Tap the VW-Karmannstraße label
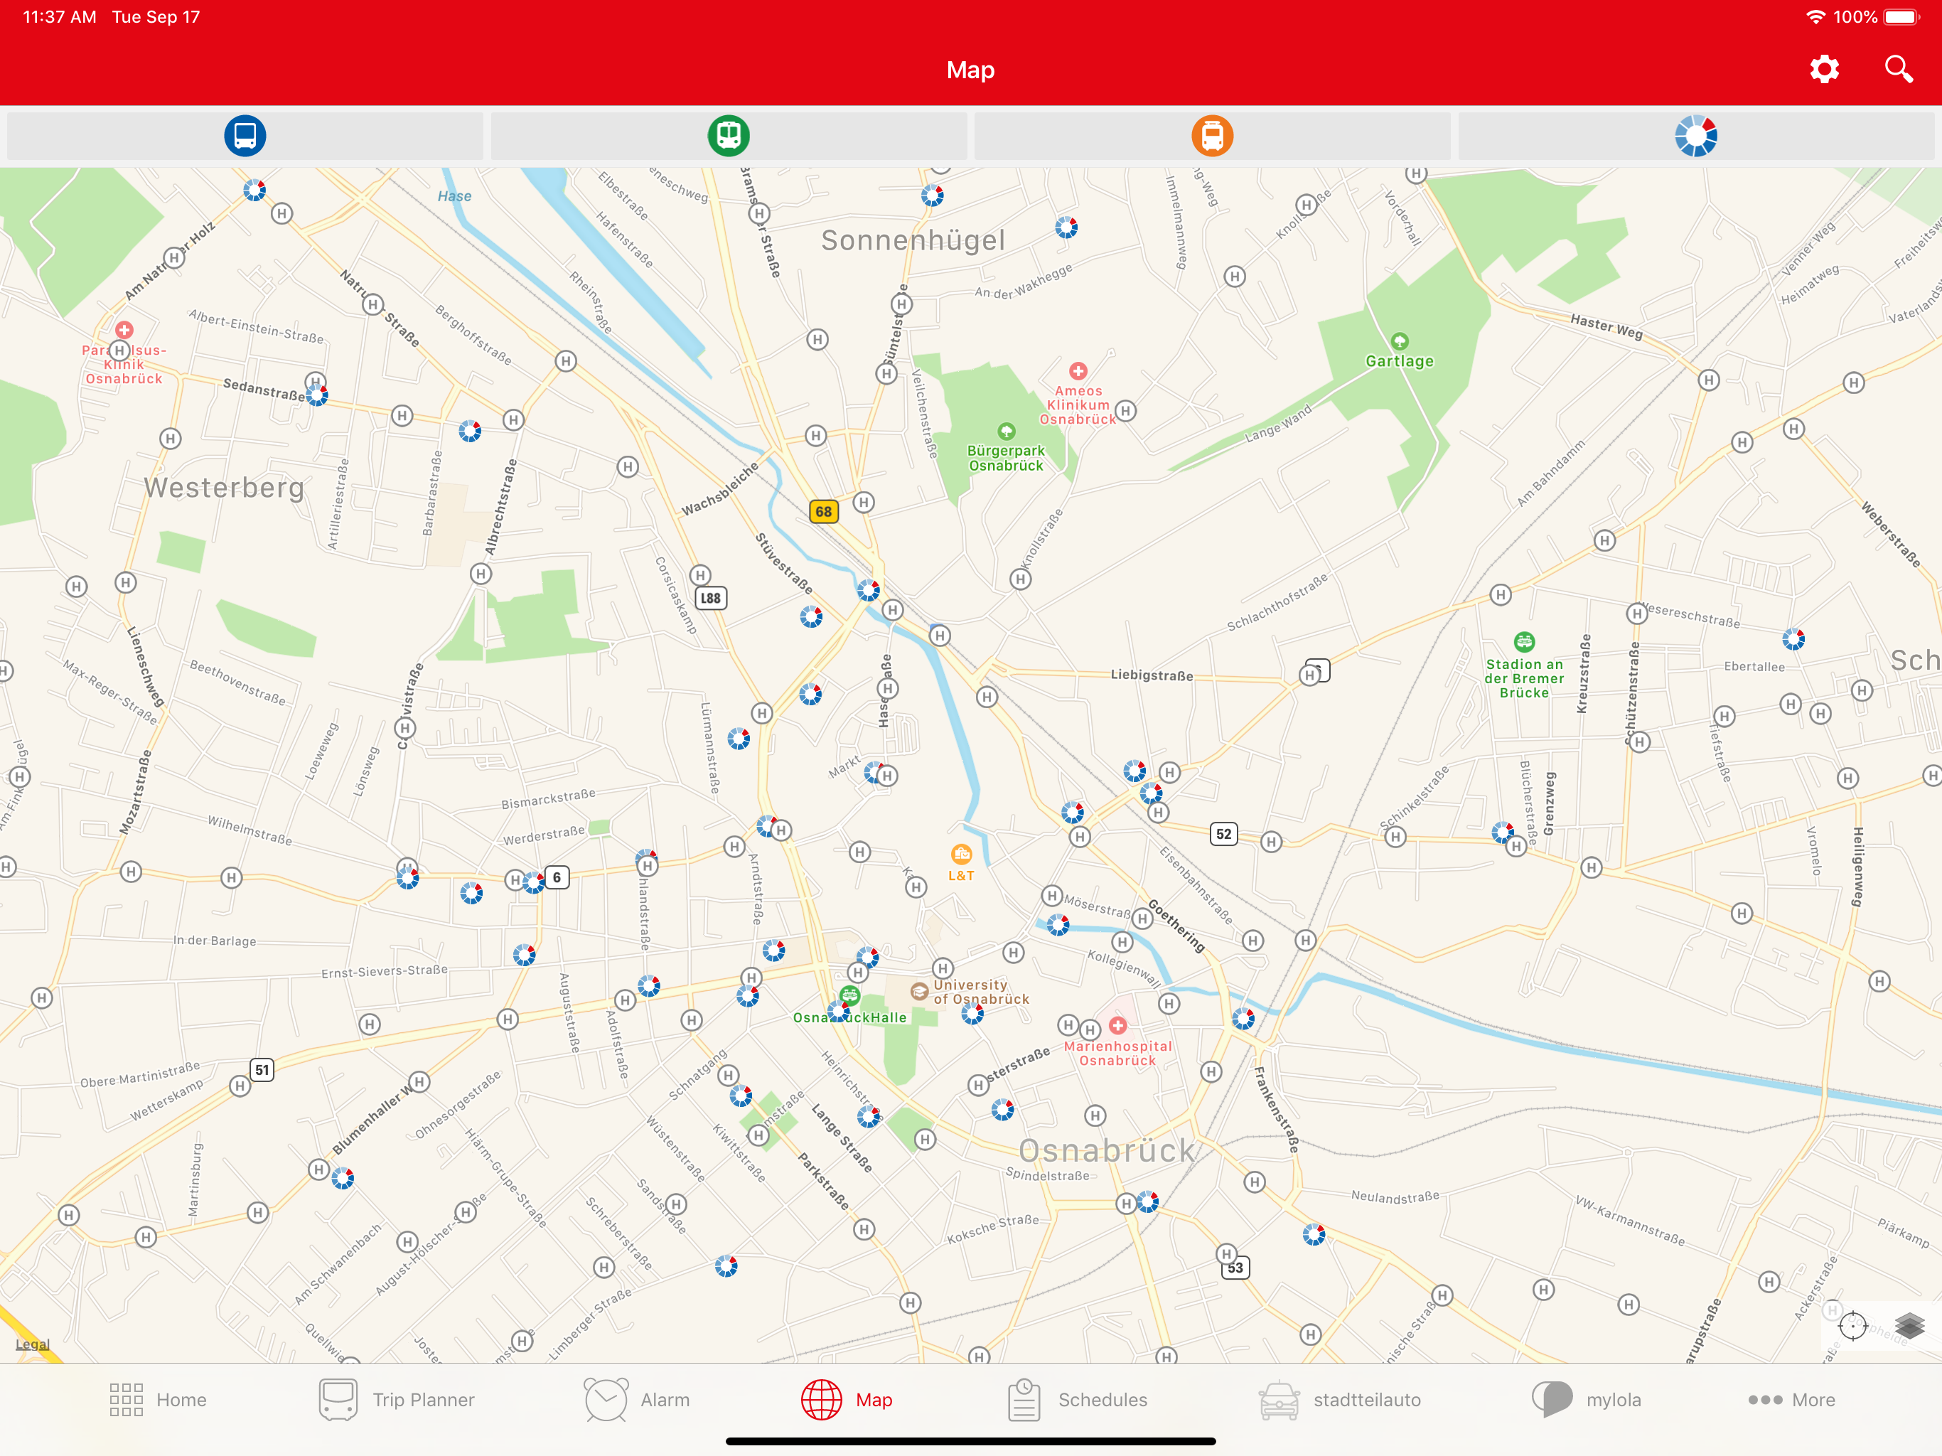Image resolution: width=1942 pixels, height=1456 pixels. [x=1631, y=1221]
